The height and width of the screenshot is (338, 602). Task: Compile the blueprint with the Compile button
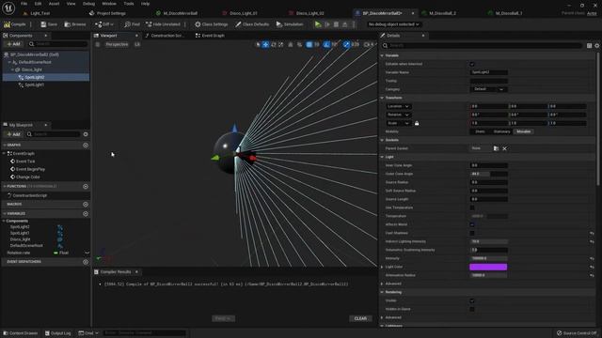(x=15, y=24)
